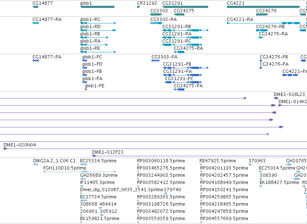Select the CR31292 gene feature
Image resolution: width=307 pixels, height=224 pixels.
pos(139,7)
